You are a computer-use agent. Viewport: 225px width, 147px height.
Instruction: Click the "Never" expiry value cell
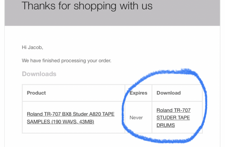click(x=136, y=118)
